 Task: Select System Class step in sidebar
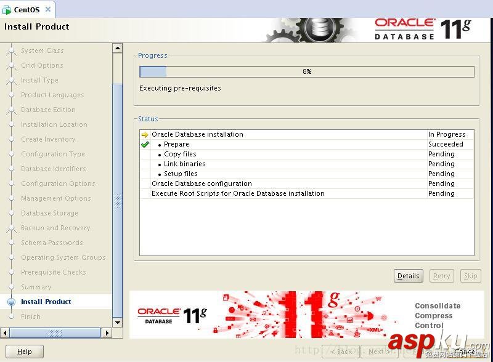pos(42,50)
